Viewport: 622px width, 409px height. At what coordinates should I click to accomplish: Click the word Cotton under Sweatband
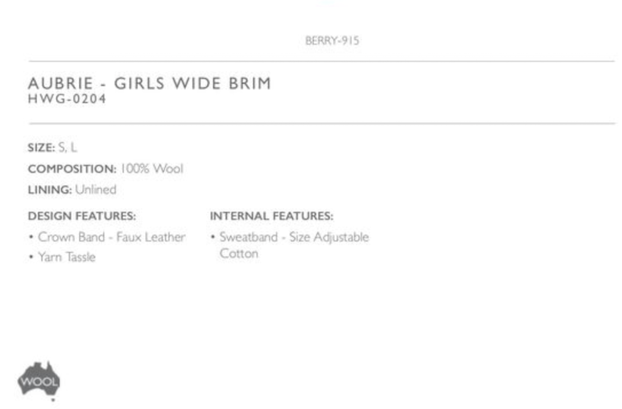click(239, 254)
